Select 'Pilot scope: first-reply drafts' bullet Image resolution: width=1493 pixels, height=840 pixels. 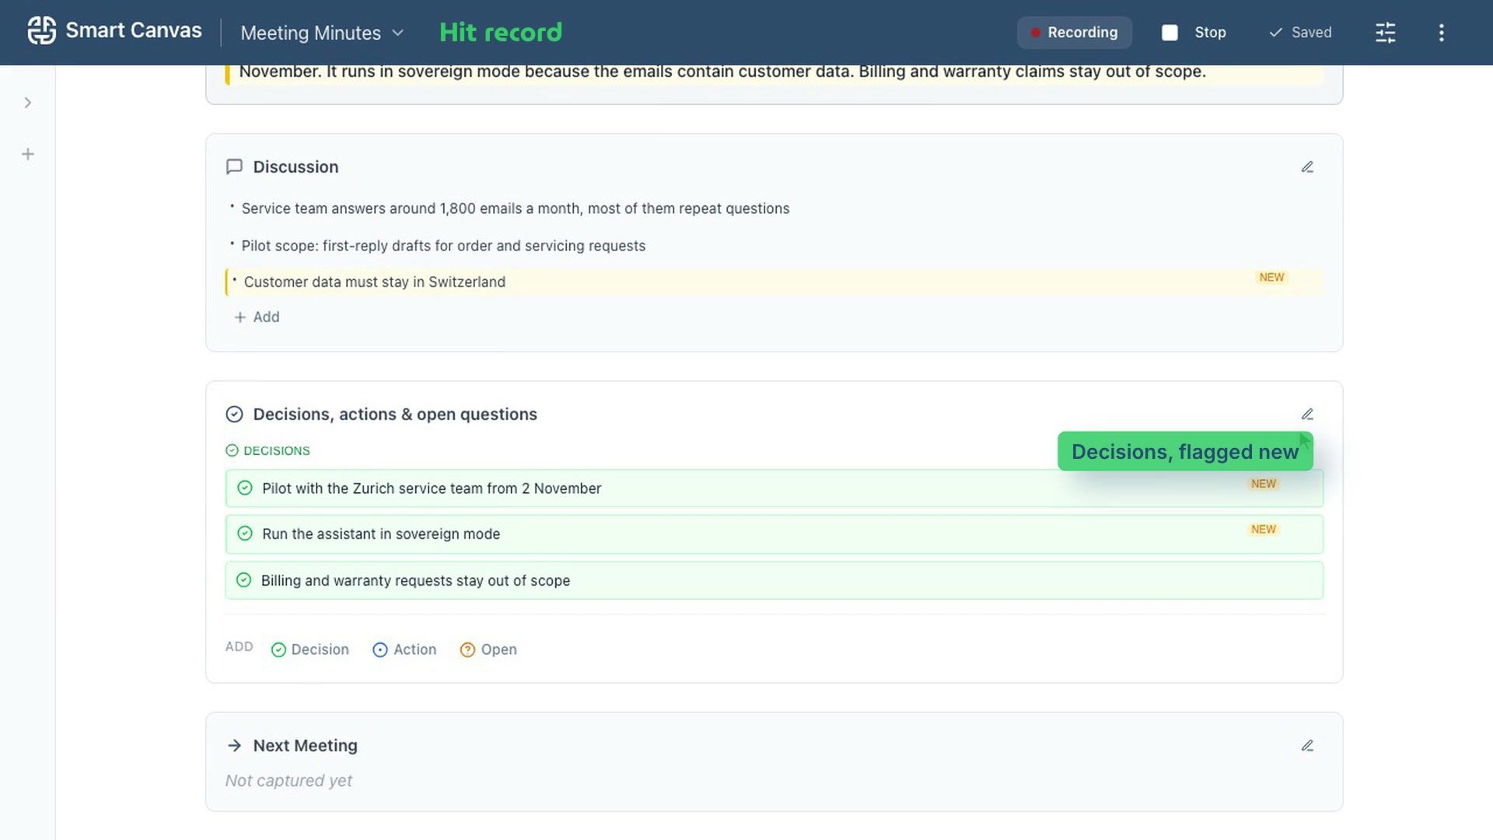[443, 246]
